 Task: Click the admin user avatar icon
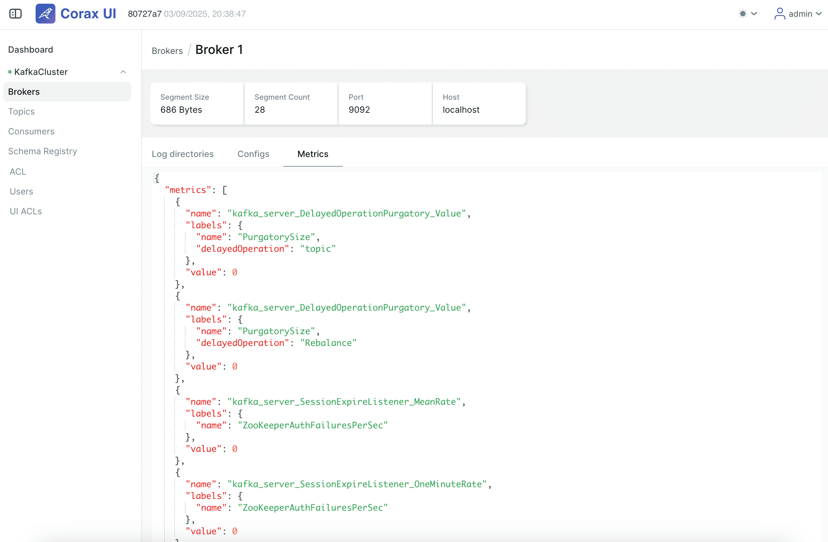click(x=780, y=14)
